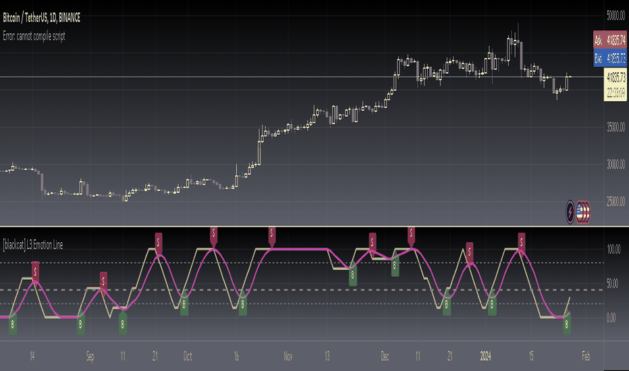Click the 100.00 indicator scale label
Screen dimensions: 629x371
click(613, 250)
